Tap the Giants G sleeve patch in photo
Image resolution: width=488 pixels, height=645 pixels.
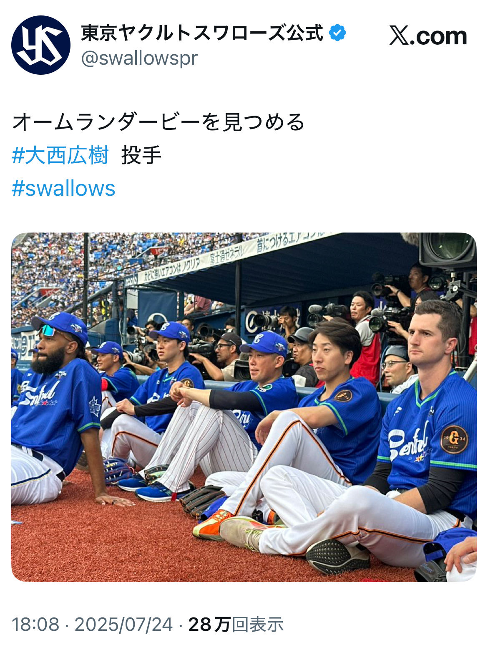coord(454,439)
